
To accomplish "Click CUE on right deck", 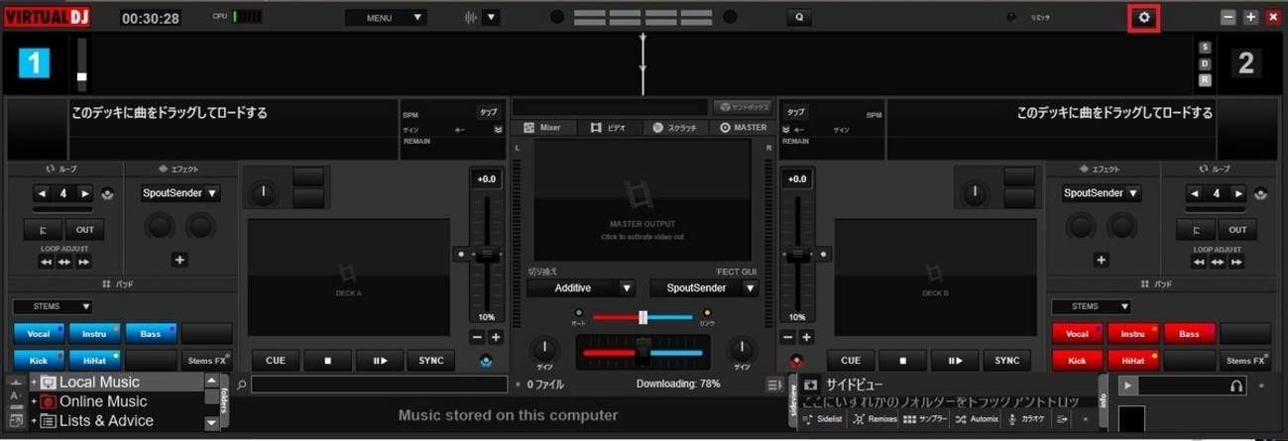I will 850,361.
